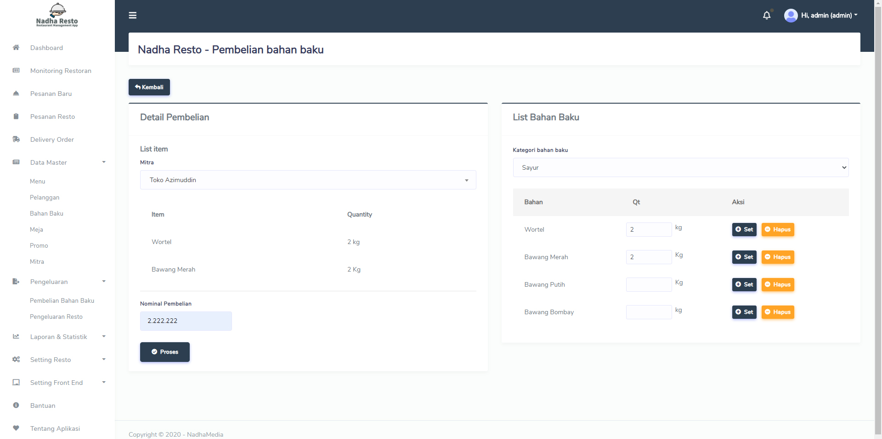Screen dimensions: 882x439
Task: Click the Pesanan Baru icon
Action: 16,93
